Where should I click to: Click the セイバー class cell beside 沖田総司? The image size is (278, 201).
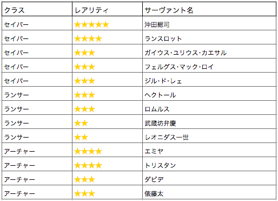37,23
